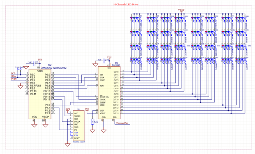Select the J4 debug connector body
Image resolution: width=255 pixels, height=154 pixels.
pyautogui.click(x=78, y=126)
